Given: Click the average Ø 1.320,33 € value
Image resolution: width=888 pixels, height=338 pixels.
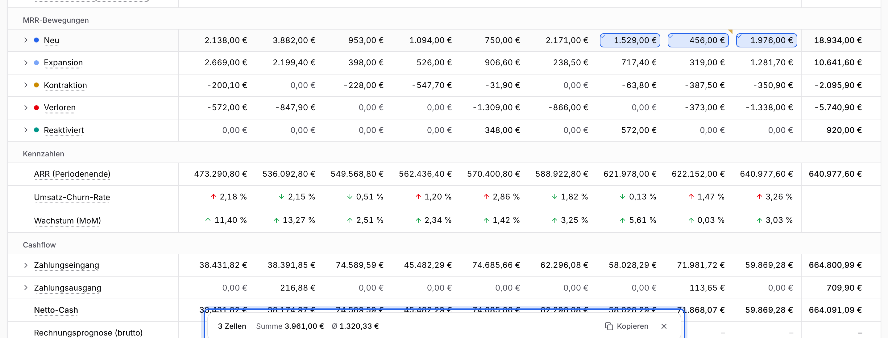Looking at the screenshot, I should click(355, 326).
